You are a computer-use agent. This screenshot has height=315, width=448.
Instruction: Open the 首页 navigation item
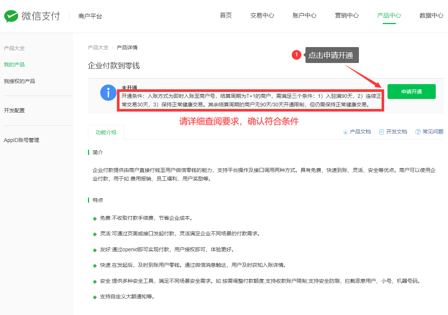(226, 16)
